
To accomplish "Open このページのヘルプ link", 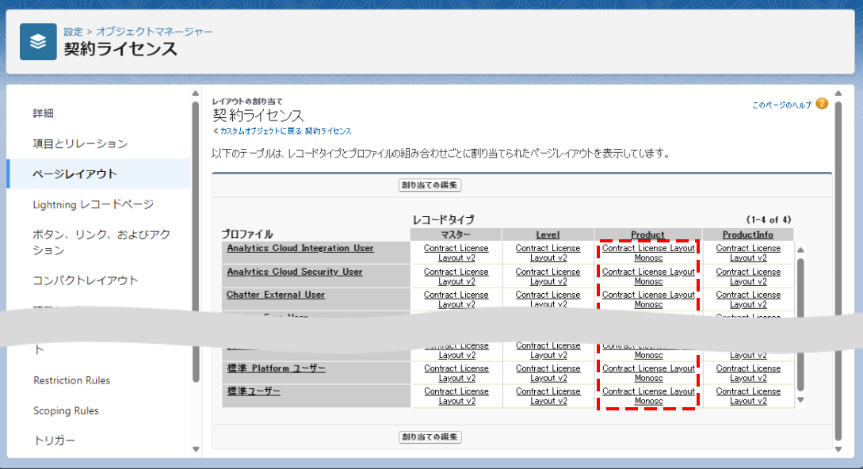I will click(x=781, y=105).
